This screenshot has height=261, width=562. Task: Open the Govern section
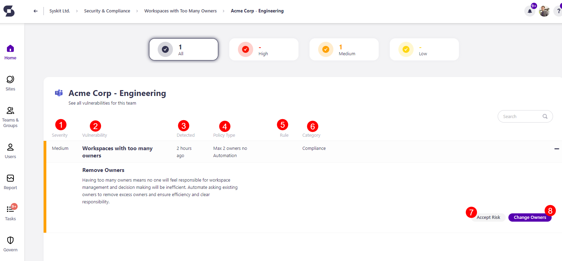(x=10, y=244)
